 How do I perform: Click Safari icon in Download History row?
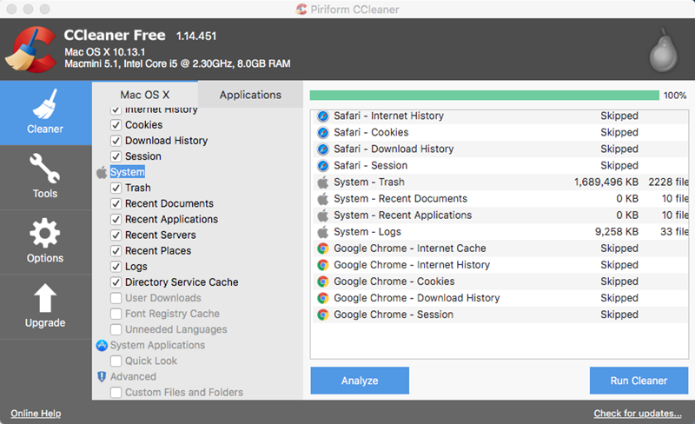(x=322, y=149)
